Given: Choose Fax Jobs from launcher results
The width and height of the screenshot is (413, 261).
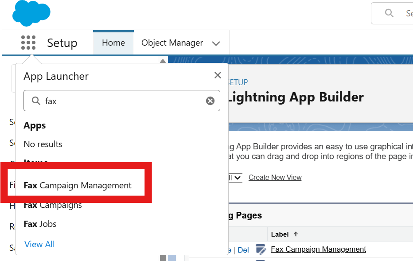Looking at the screenshot, I should click(x=40, y=224).
